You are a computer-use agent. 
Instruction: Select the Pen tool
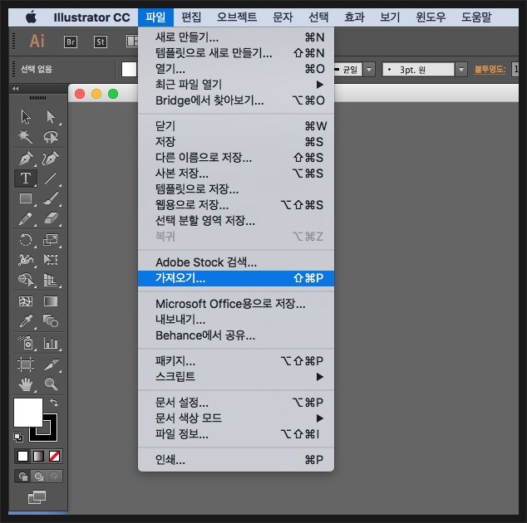point(26,158)
